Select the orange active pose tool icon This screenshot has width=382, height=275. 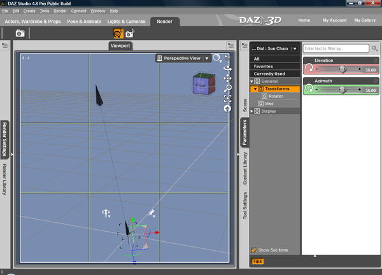pos(118,34)
